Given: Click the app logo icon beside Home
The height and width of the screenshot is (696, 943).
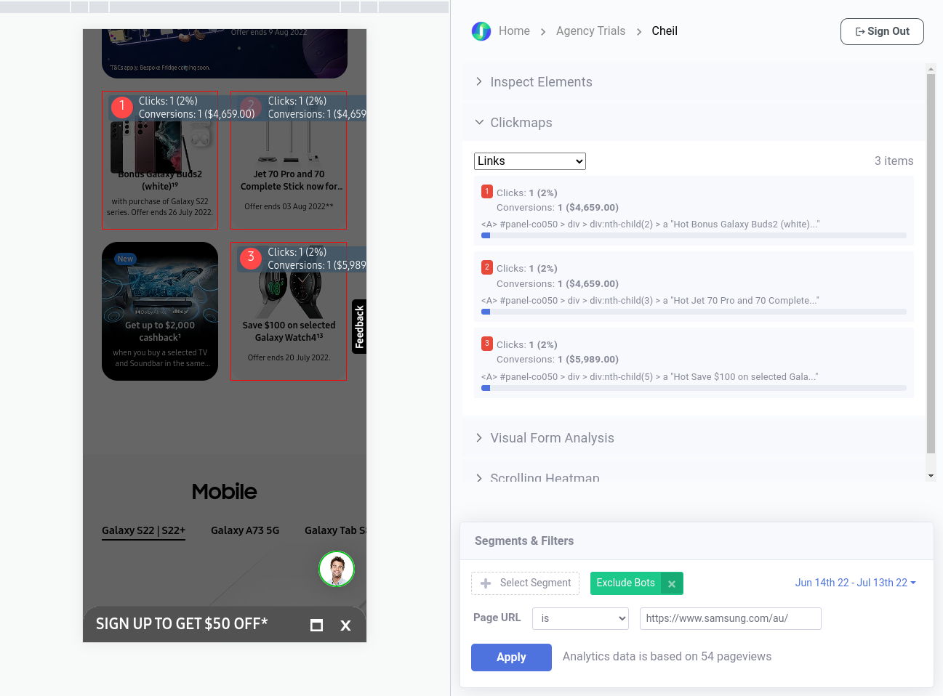Looking at the screenshot, I should (481, 31).
